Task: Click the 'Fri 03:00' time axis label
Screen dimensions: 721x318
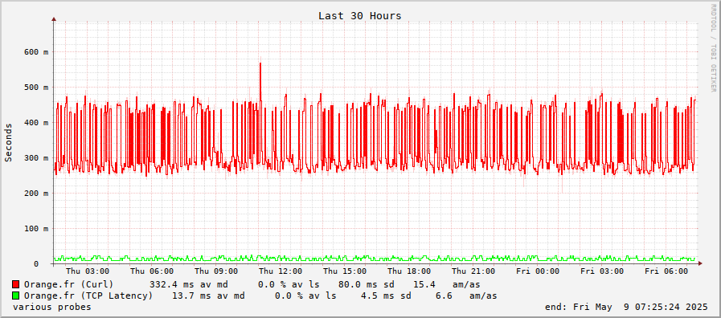Action: coord(602,271)
